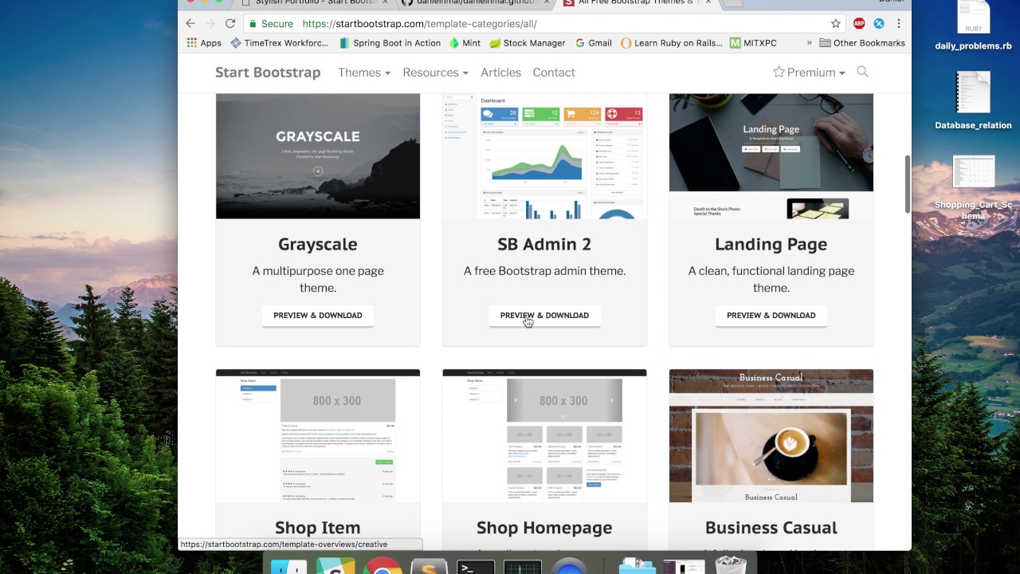The image size is (1020, 574).
Task: Close the Stylish Portfolio tab
Action: pyautogui.click(x=385, y=2)
